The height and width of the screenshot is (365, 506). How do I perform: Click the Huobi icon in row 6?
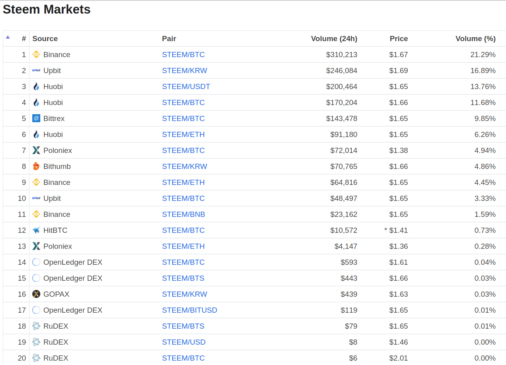tap(36, 135)
